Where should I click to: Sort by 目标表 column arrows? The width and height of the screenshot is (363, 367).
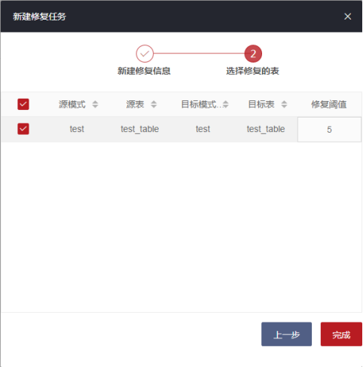[x=284, y=104]
